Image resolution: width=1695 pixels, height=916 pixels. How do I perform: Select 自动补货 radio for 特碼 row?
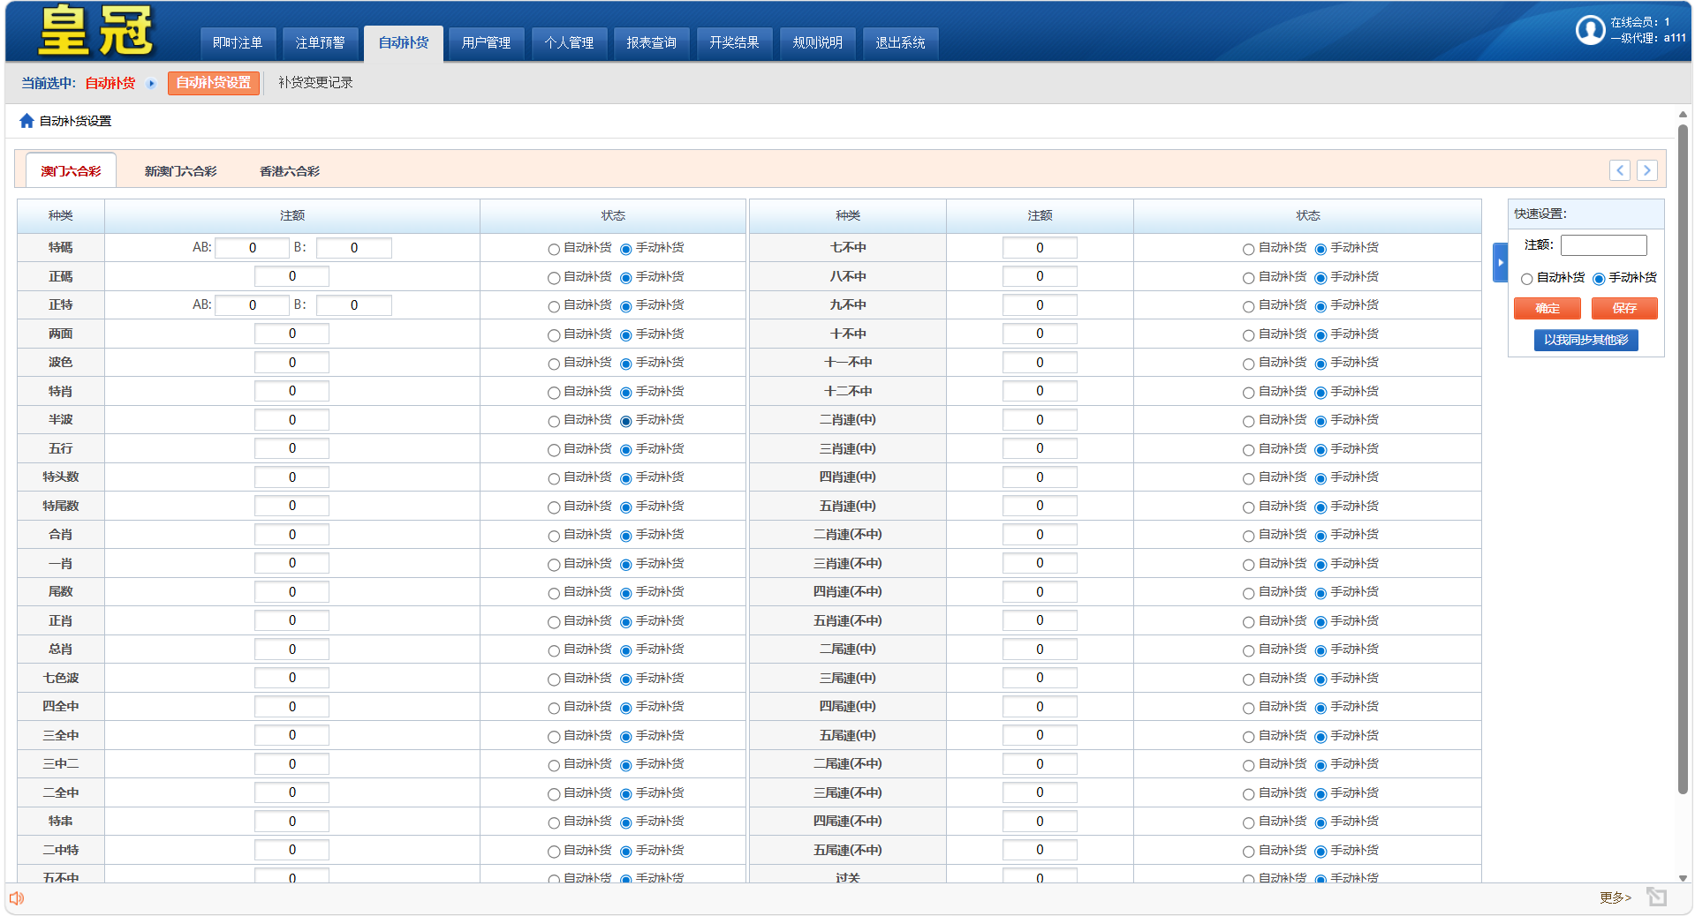coord(554,250)
